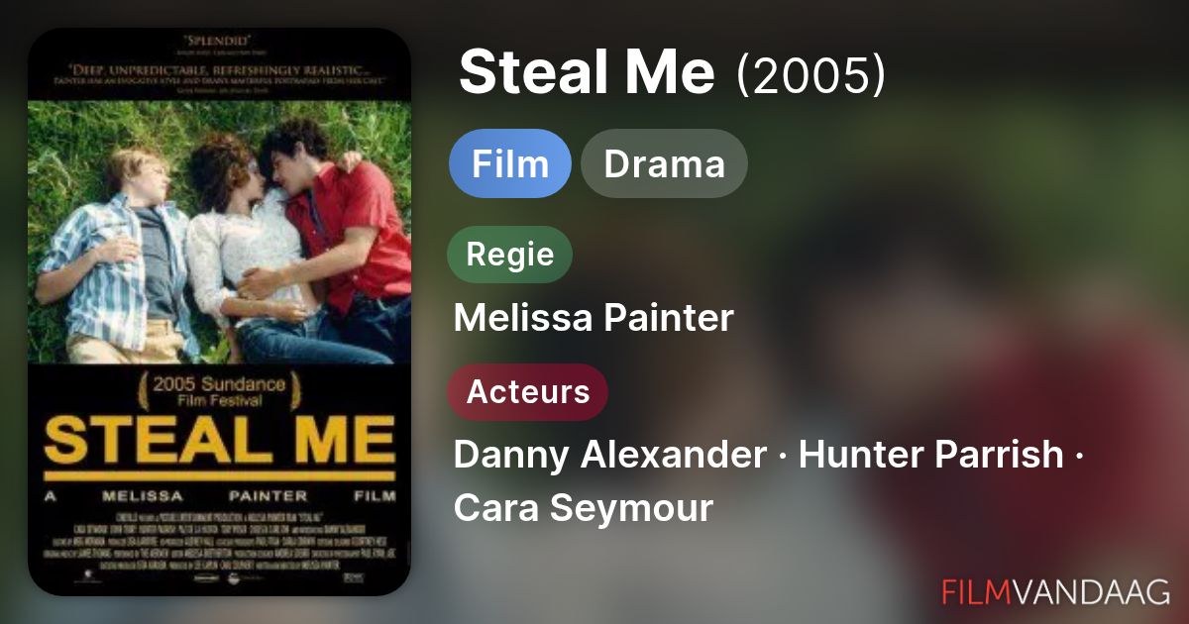Viewport: 1189px width, 624px height.
Task: Click the release year 2005
Action: pyautogui.click(x=811, y=74)
